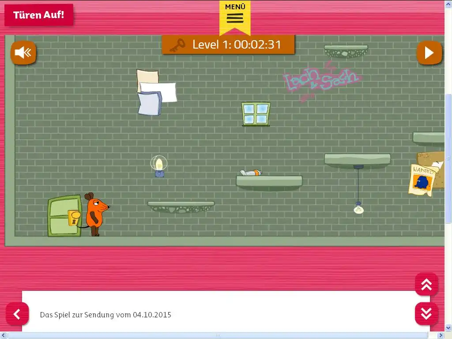The image size is (452, 339).
Task: Click the horizontal scrollbar thumb
Action: (218, 335)
